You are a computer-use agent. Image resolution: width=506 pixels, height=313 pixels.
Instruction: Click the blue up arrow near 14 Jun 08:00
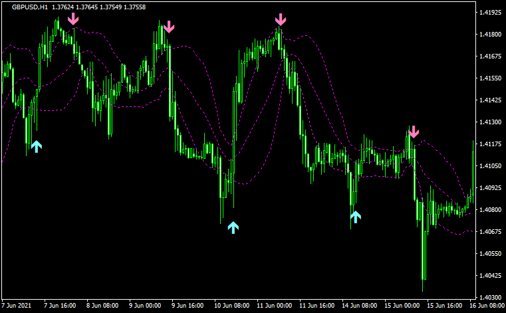tap(356, 215)
